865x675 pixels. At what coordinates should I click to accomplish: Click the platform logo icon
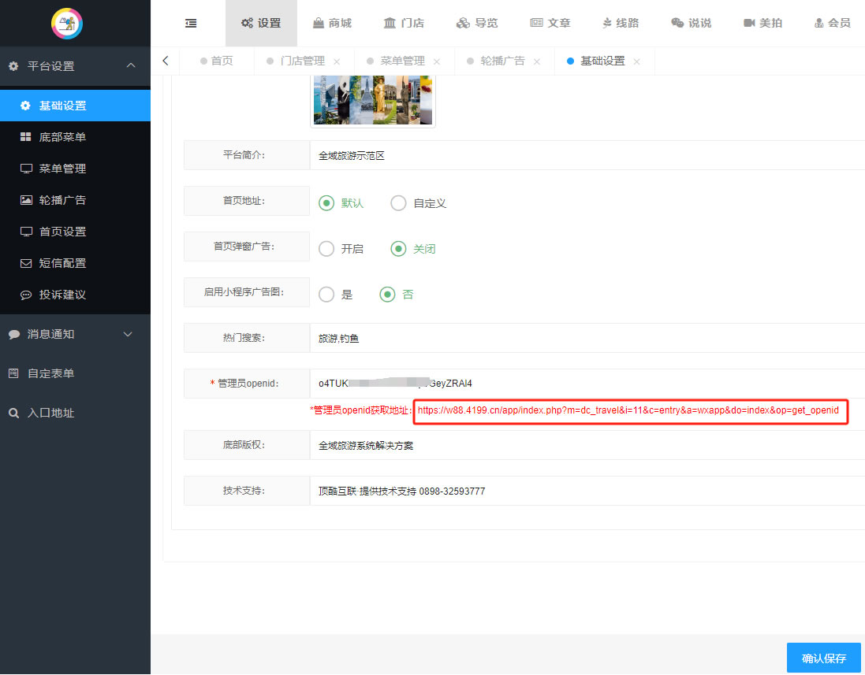click(x=67, y=24)
